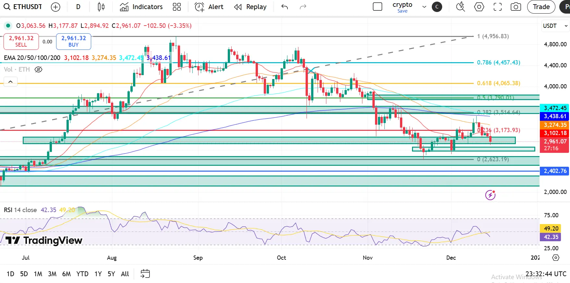Click the 23:32:44 UTC timezone clock
This screenshot has height=283, width=570.
click(x=546, y=274)
